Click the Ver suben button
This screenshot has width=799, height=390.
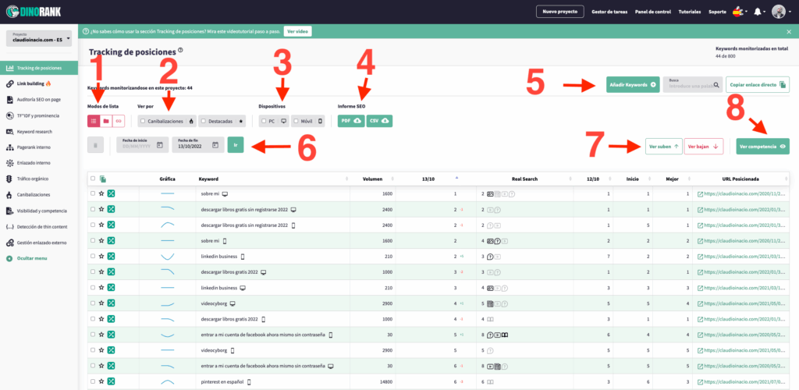point(663,146)
